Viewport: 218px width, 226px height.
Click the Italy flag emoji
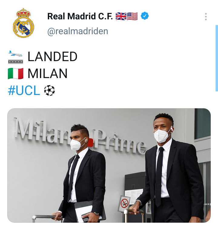pos(15,74)
